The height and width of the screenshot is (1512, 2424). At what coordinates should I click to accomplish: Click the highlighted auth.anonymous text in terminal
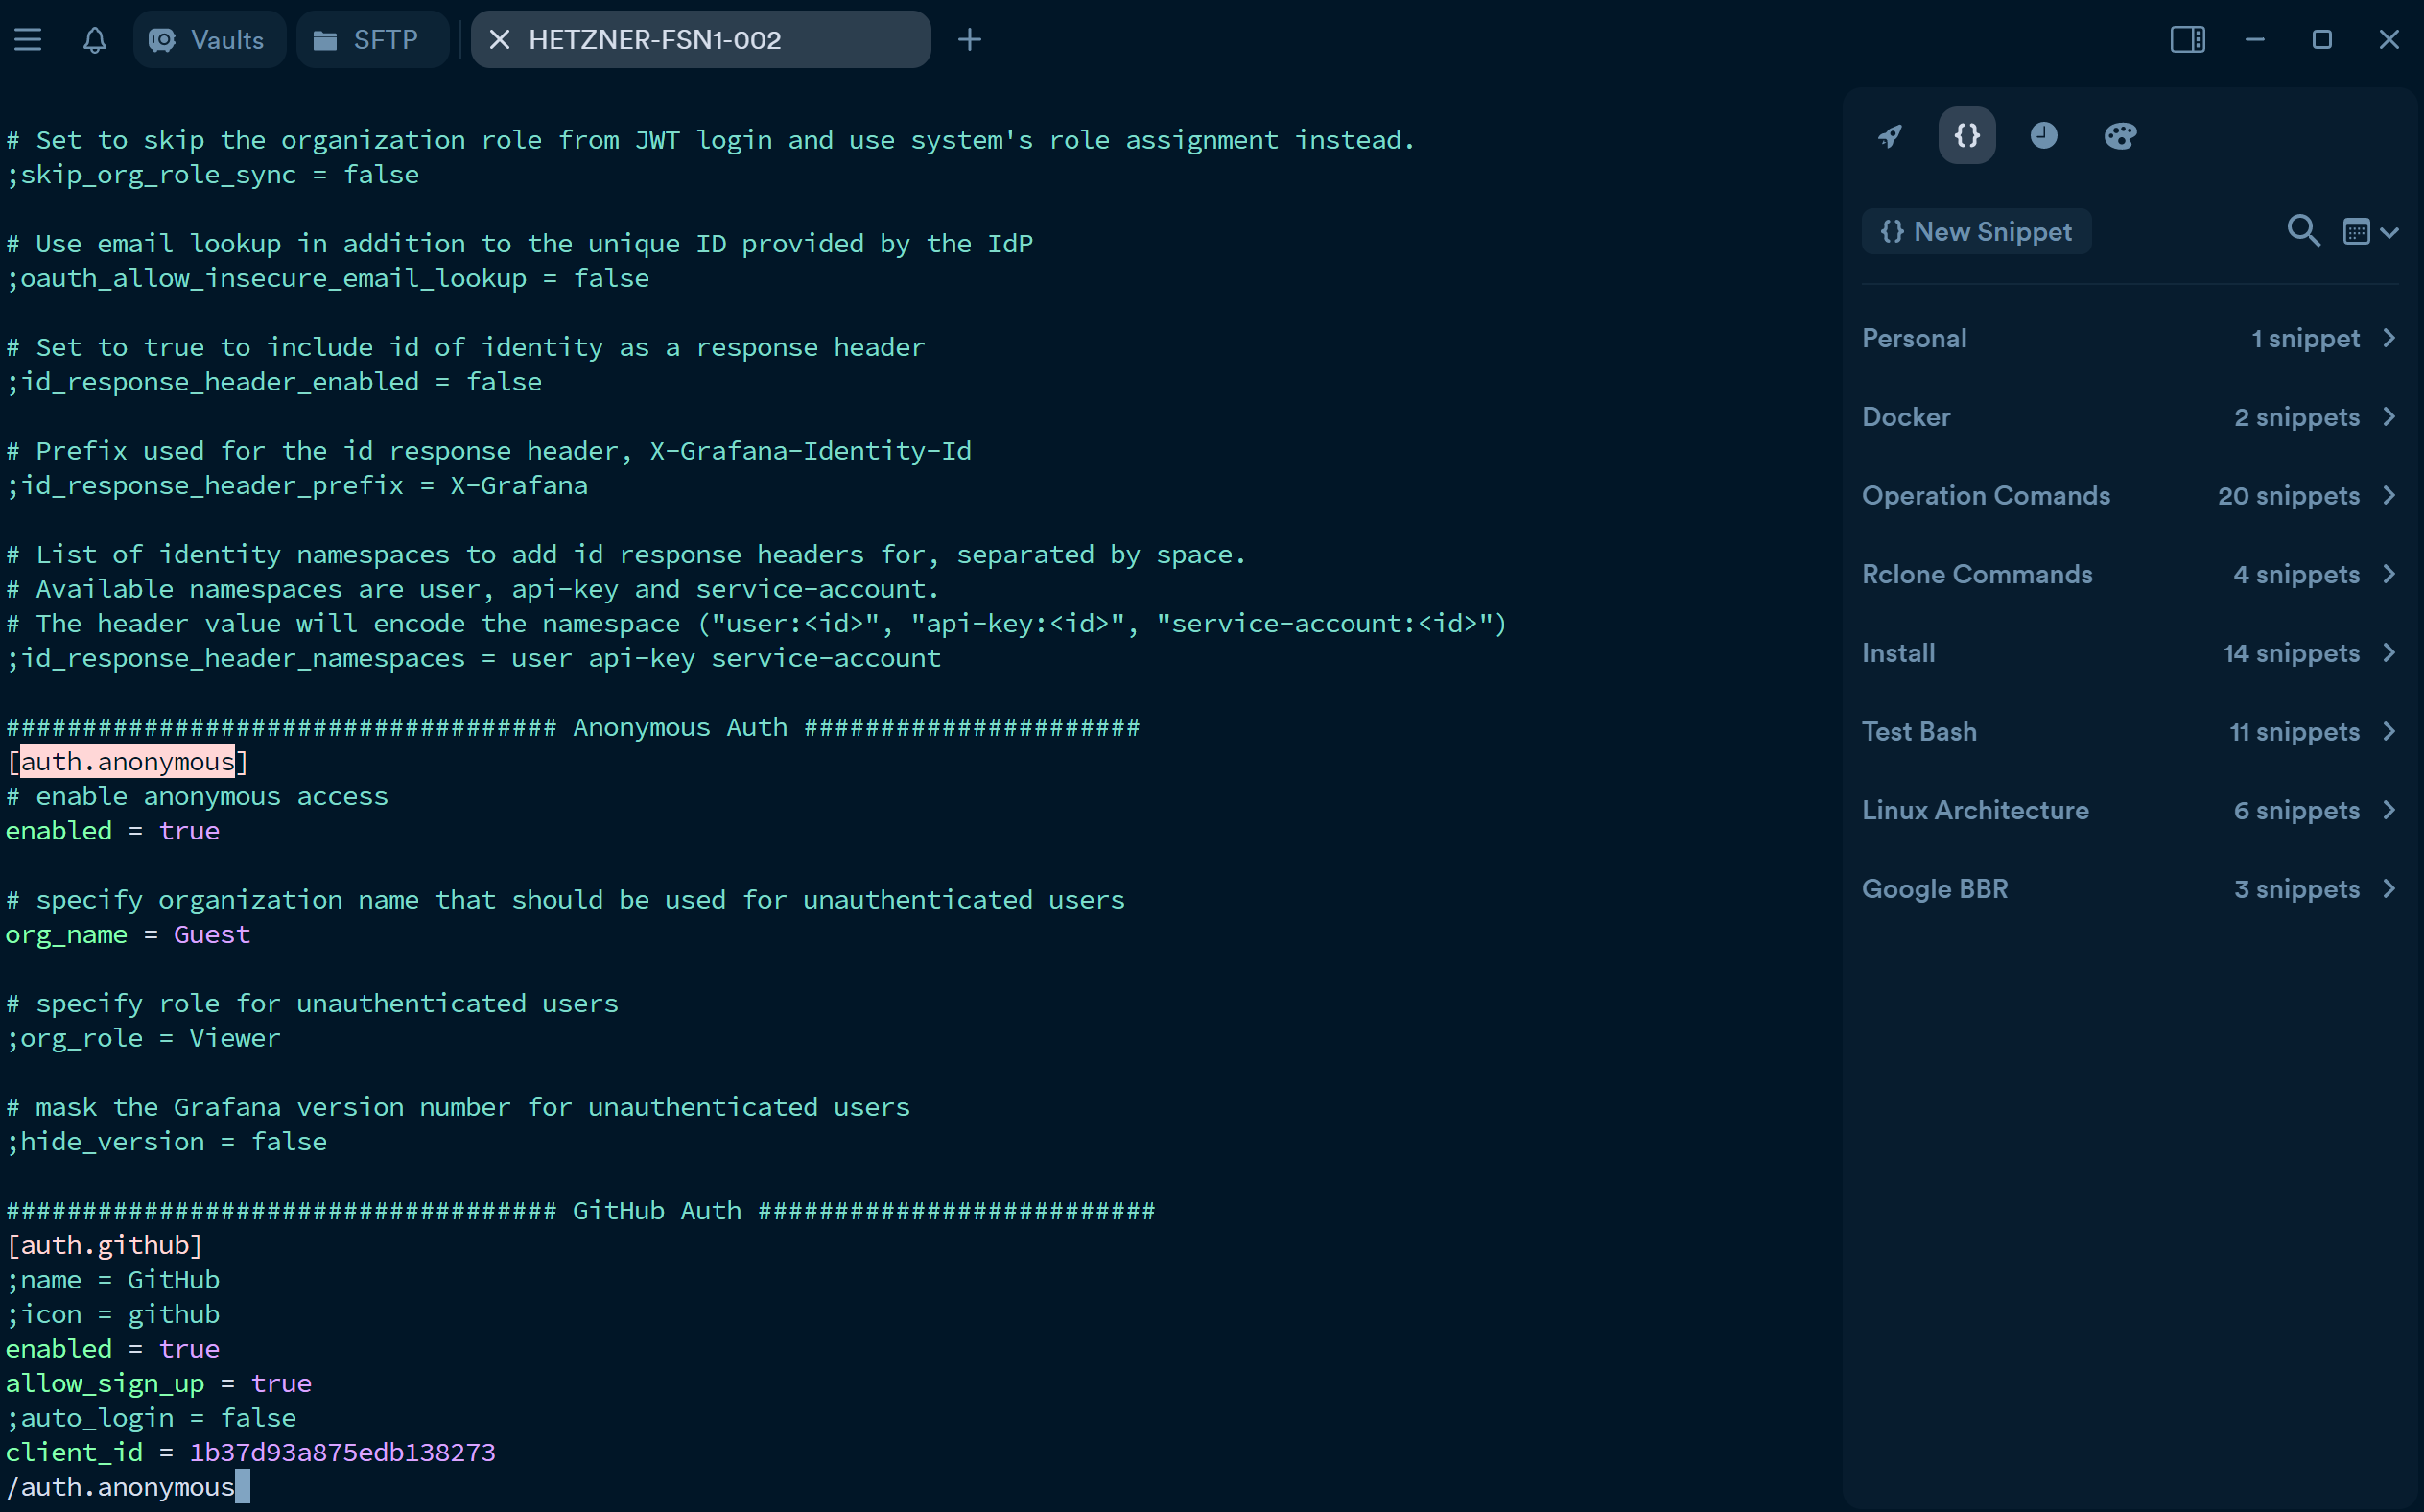click(x=127, y=762)
